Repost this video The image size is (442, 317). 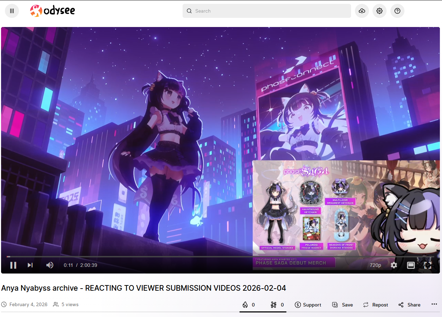(x=375, y=305)
